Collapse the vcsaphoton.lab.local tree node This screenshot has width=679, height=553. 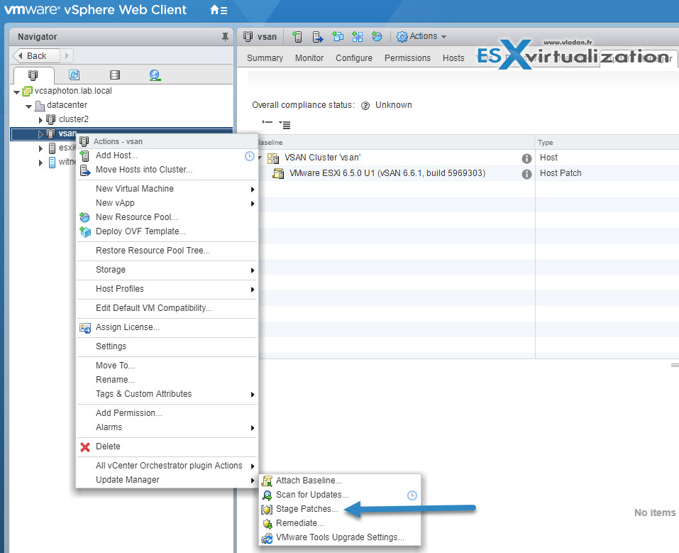click(16, 92)
